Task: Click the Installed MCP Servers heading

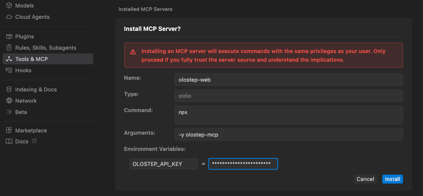Action: (145, 9)
